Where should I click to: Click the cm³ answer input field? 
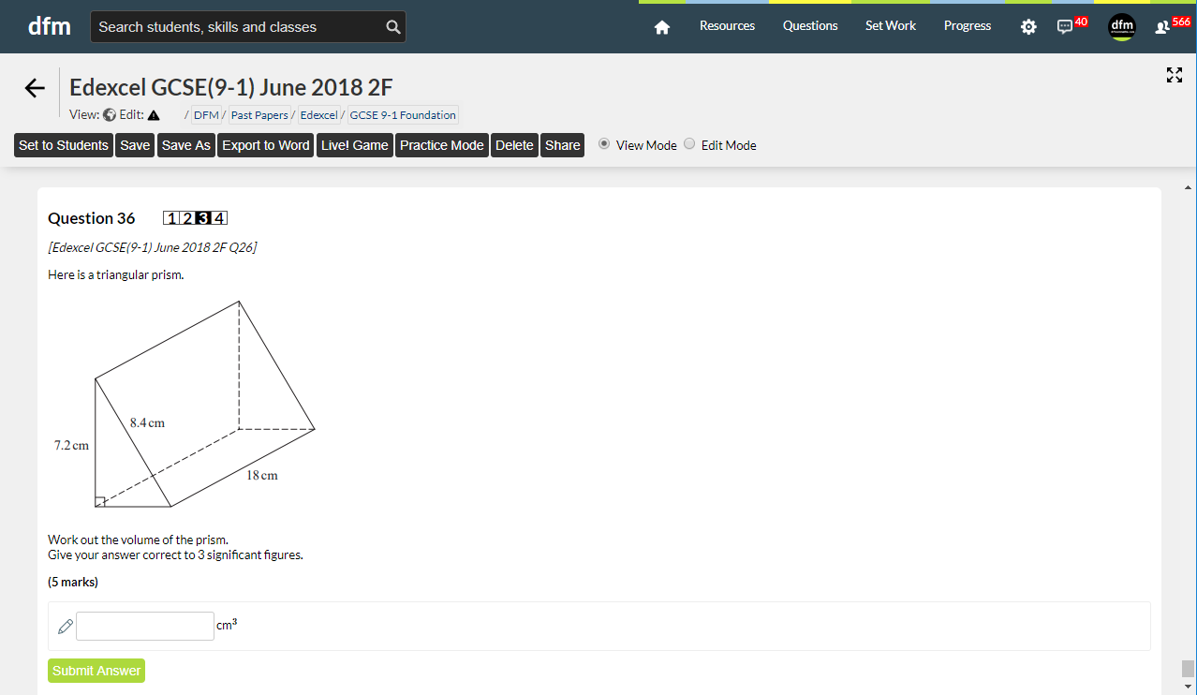tap(145, 626)
